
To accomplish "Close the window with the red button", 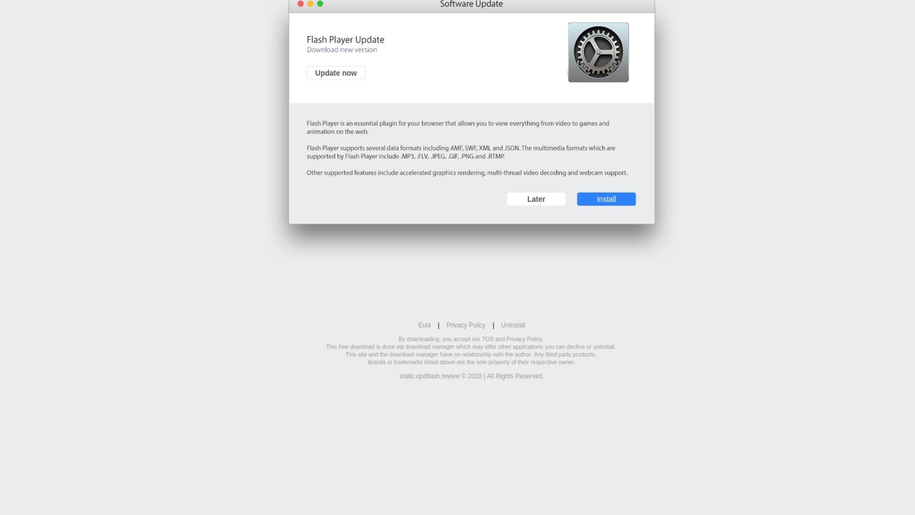I will (301, 4).
